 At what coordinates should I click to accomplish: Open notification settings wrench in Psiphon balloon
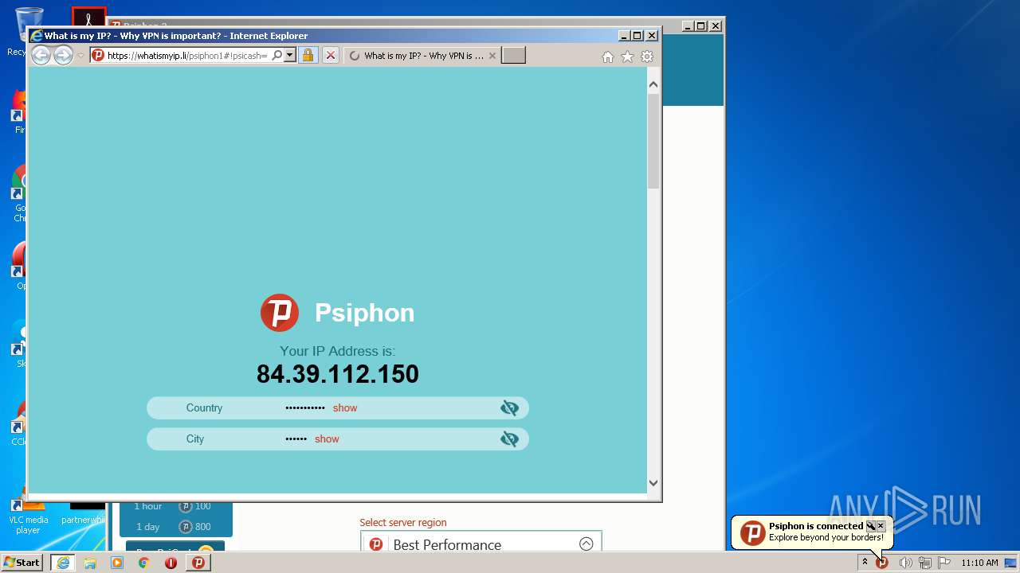tap(871, 526)
